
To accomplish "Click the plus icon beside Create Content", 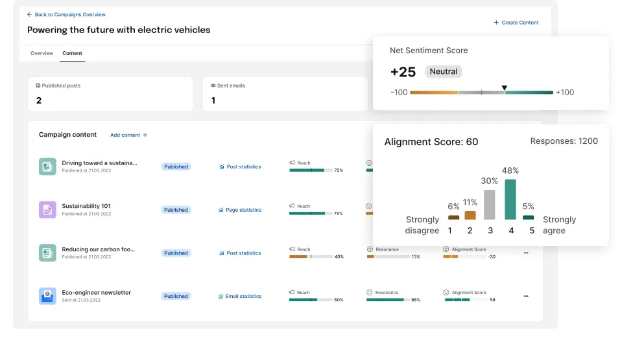I will pyautogui.click(x=496, y=23).
